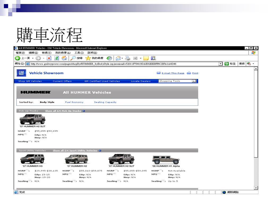Open the Favorites menu (我的最愛)
272x204 pixels.
[x=63, y=53]
